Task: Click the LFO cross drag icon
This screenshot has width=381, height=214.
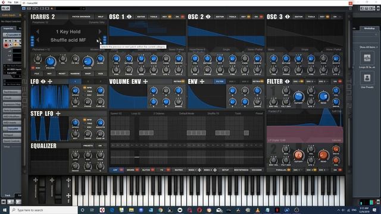Action: click(x=50, y=81)
